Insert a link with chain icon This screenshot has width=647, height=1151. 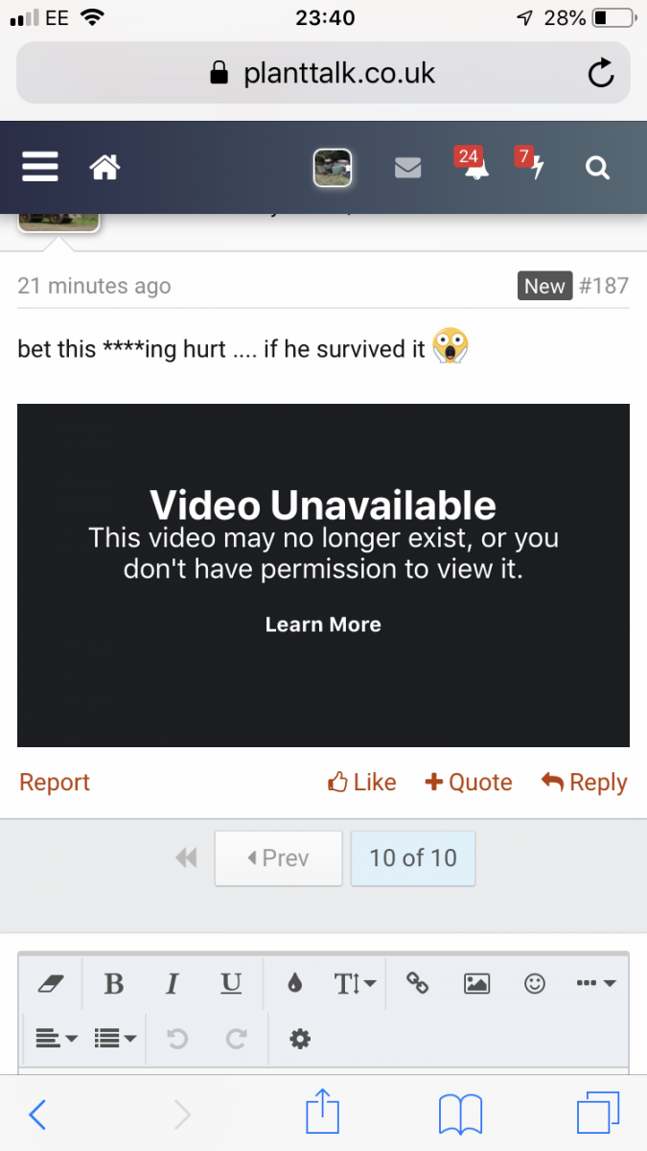(x=418, y=983)
